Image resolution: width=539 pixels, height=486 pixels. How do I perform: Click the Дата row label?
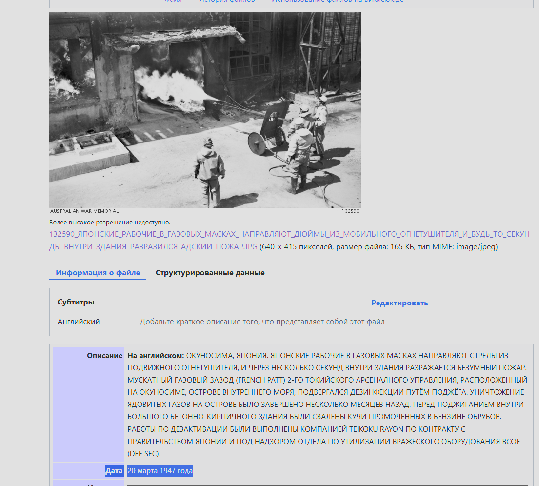(x=114, y=471)
